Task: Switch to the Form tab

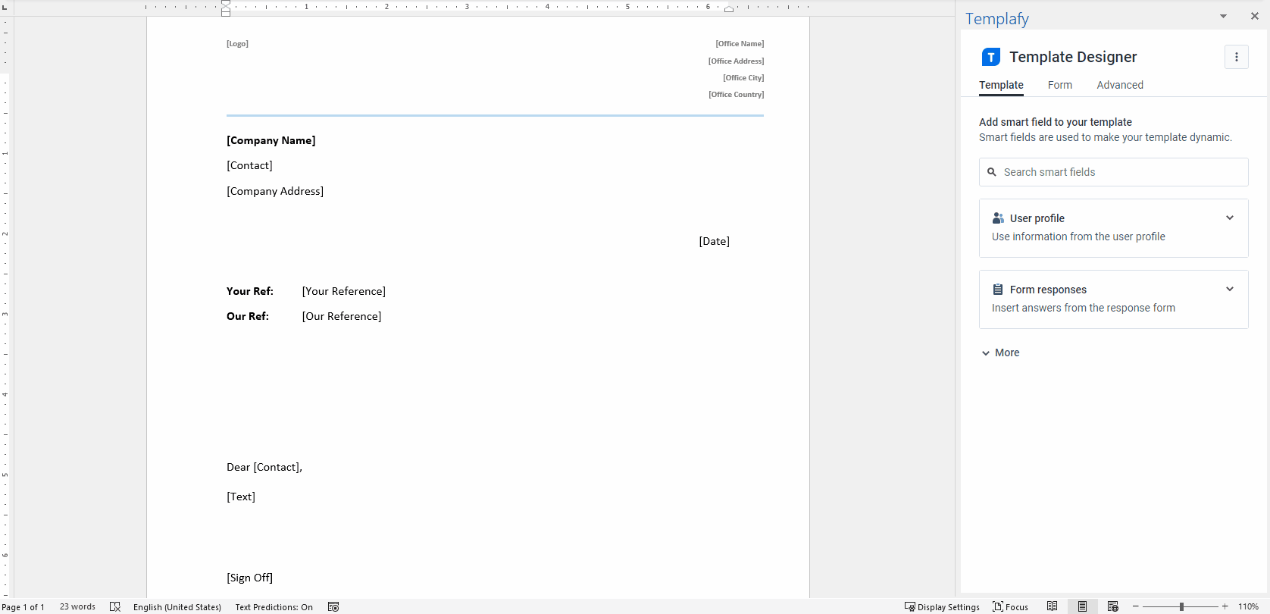Action: [1059, 85]
